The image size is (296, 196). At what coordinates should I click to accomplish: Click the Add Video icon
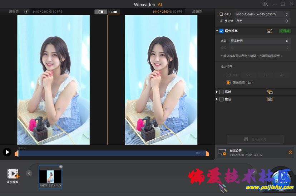coord(13,174)
